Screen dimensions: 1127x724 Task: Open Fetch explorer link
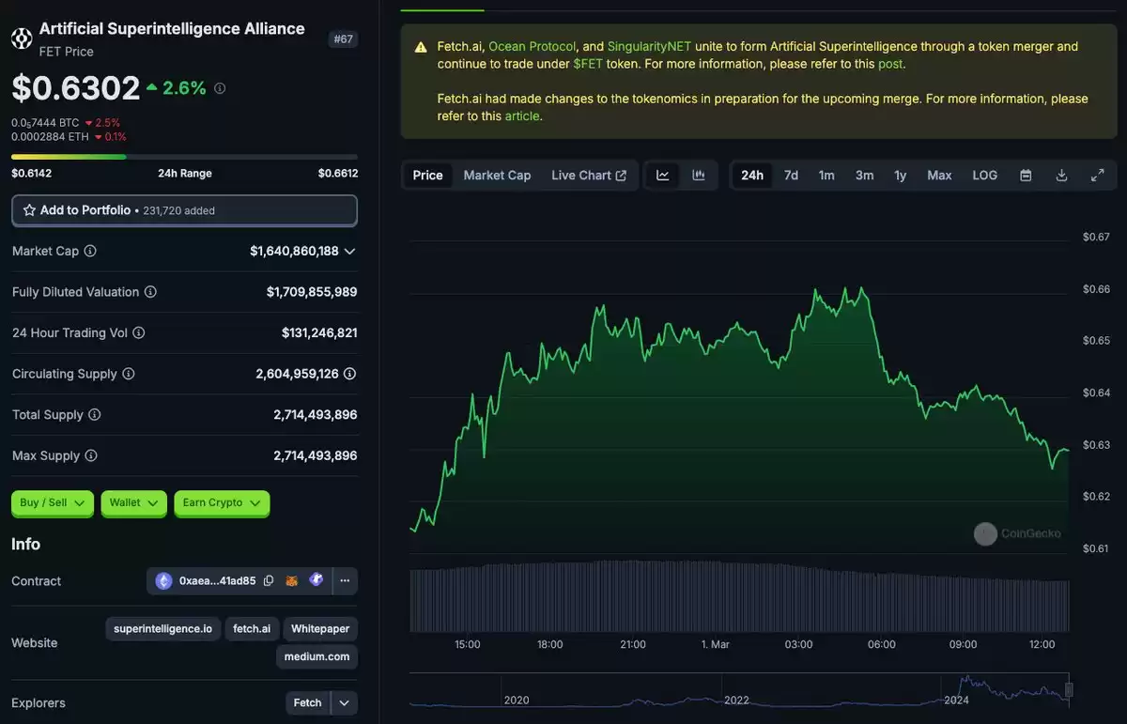(308, 703)
